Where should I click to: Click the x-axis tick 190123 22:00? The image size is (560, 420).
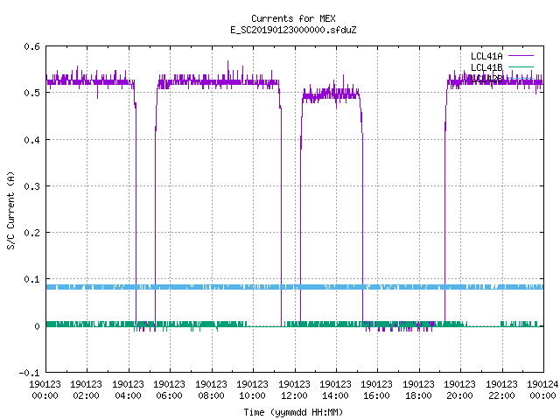pyautogui.click(x=501, y=390)
